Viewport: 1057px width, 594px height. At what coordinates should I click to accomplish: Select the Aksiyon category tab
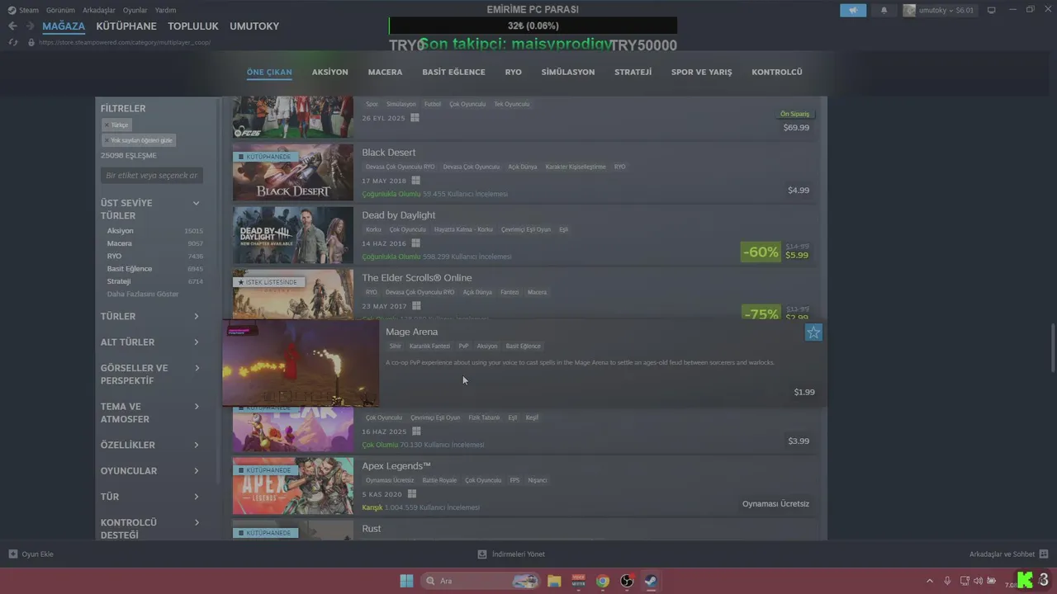pyautogui.click(x=330, y=72)
